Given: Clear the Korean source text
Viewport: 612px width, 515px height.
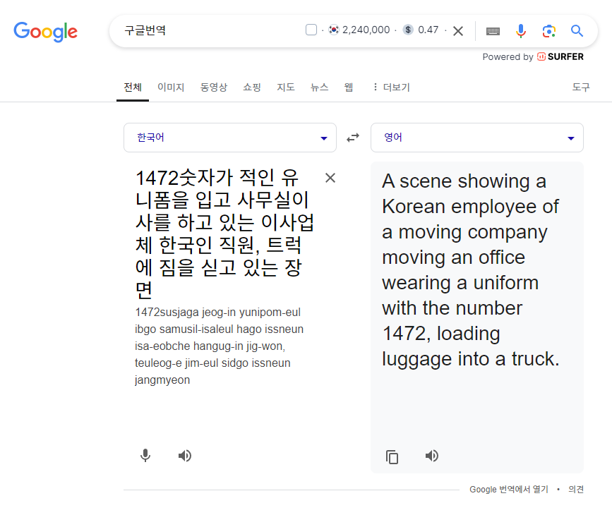Looking at the screenshot, I should (x=330, y=178).
